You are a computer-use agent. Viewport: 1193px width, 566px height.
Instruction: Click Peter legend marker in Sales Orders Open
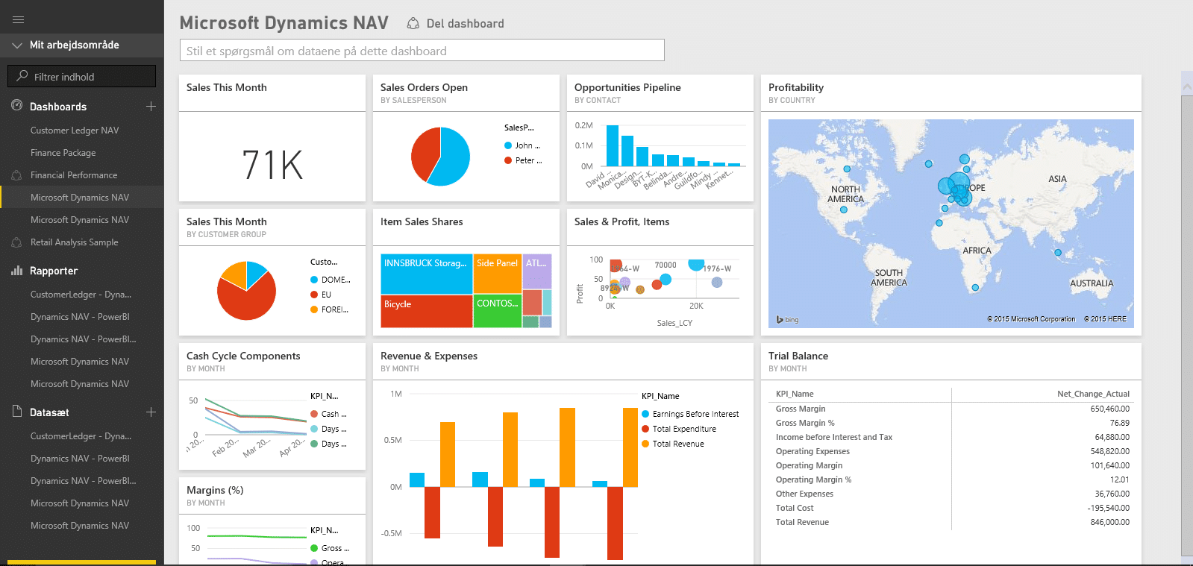508,160
